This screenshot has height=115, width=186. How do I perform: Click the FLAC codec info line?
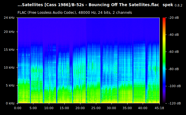pos(75,13)
